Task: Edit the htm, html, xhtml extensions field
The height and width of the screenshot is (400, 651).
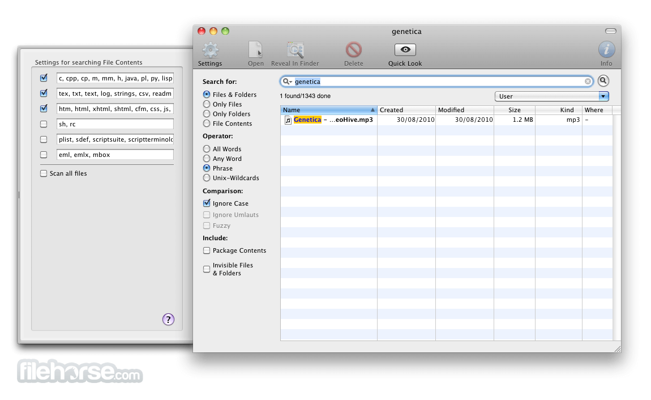Action: 115,109
